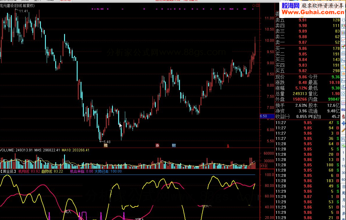Image resolution: width=346 pixels, height=220 pixels.
Task: Click the down-arrow icon in right toolbar
Action: tap(343, 20)
